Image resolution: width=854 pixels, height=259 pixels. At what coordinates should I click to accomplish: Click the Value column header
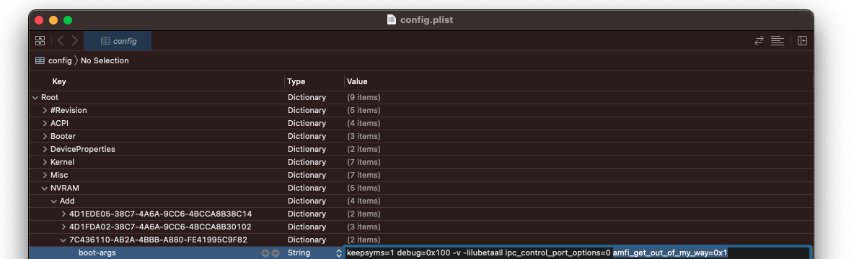(357, 81)
